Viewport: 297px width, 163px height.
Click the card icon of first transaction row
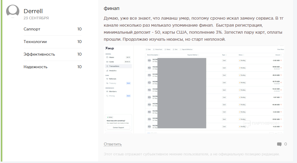(x=149, y=61)
